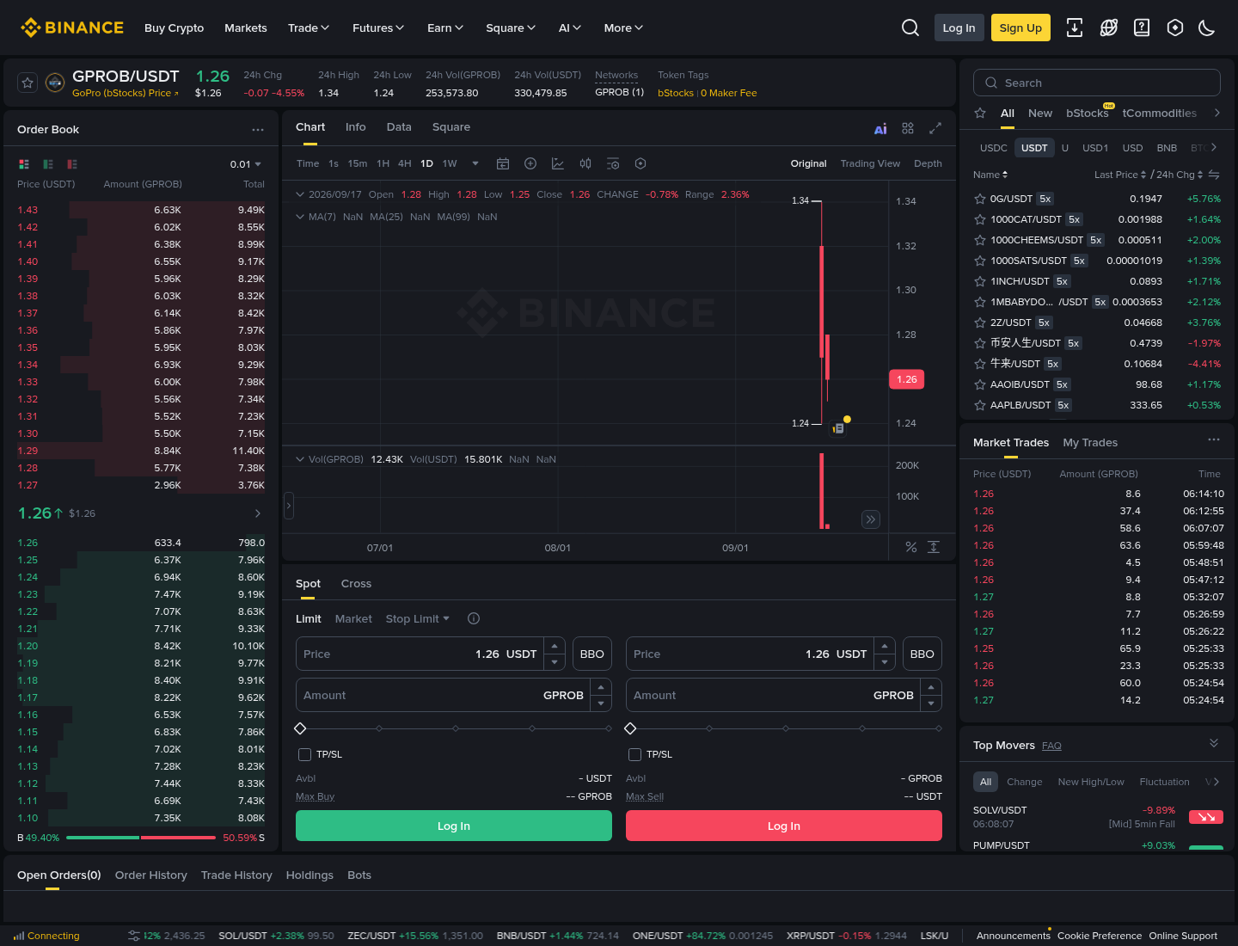Switch chart to Depth mode
The image size is (1238, 946).
928,163
